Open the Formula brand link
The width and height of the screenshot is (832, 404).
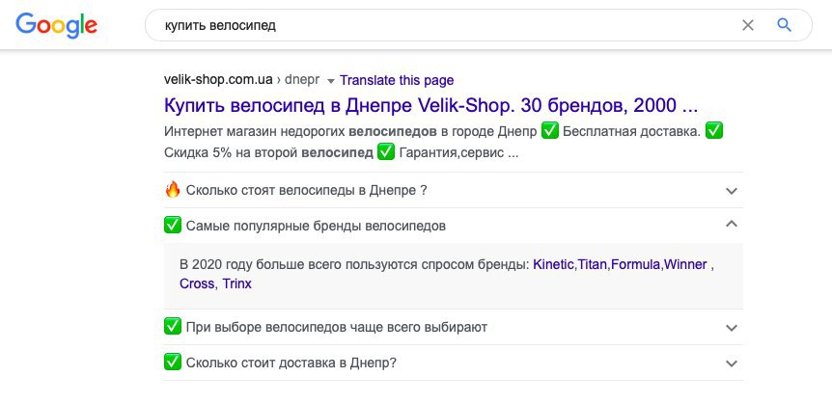point(636,264)
